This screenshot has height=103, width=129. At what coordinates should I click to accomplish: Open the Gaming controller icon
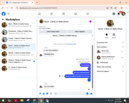pyautogui.click(x=88, y=14)
